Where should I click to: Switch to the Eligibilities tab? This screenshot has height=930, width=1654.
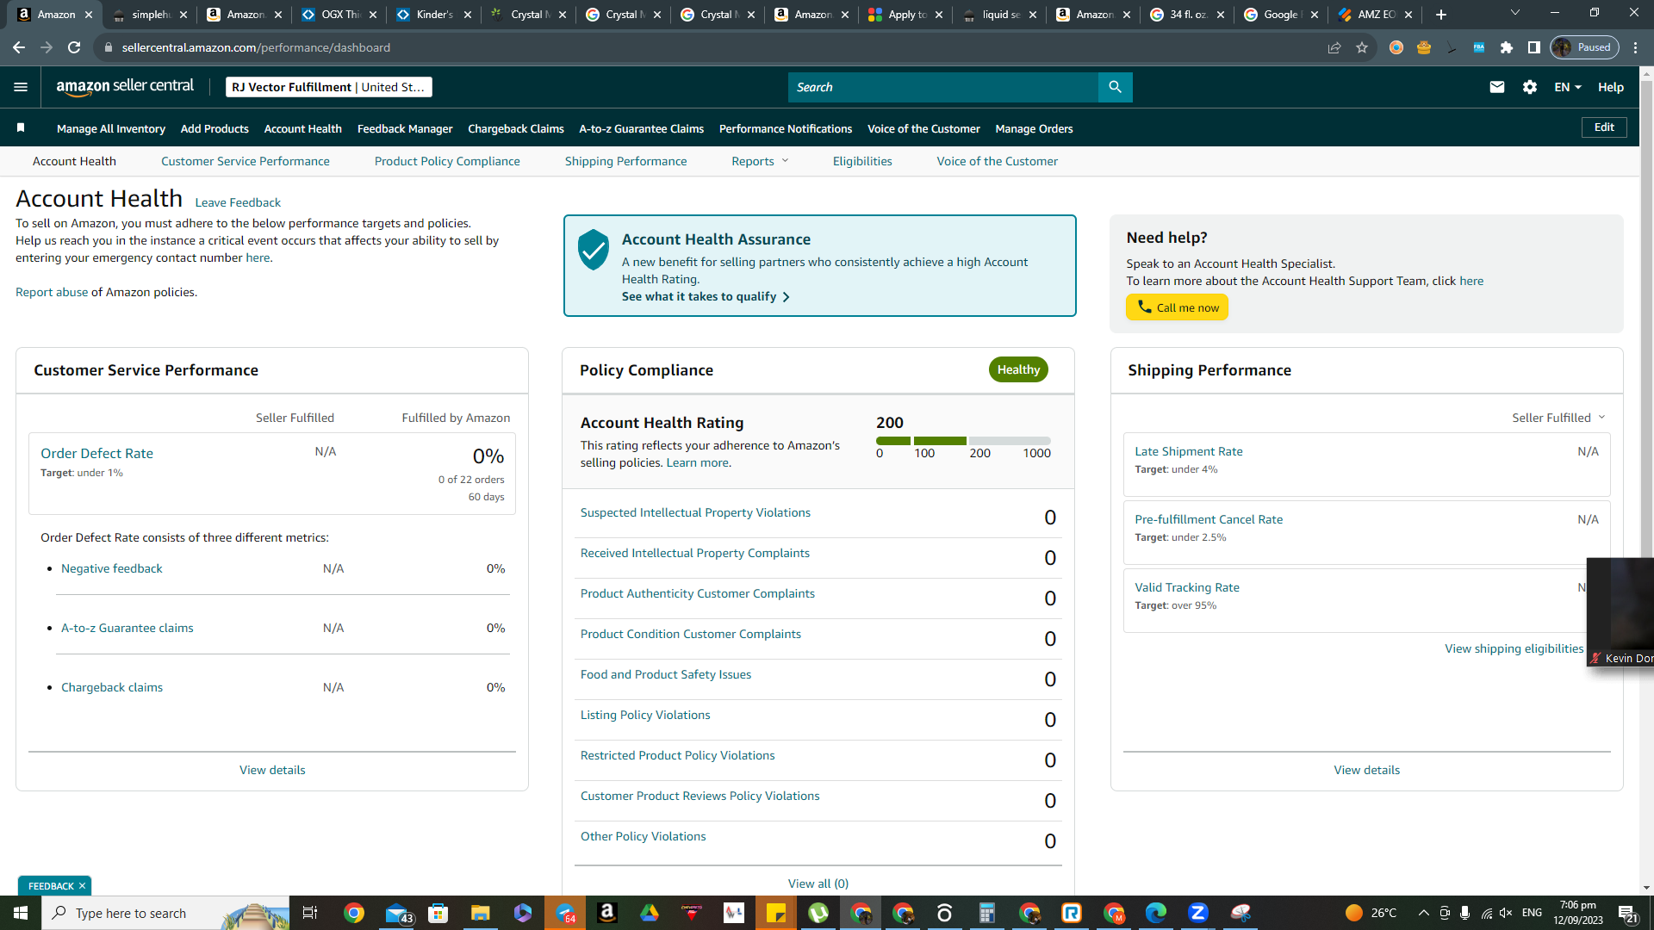862,161
